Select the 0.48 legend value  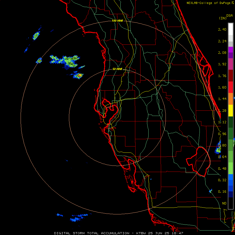pos(222,169)
